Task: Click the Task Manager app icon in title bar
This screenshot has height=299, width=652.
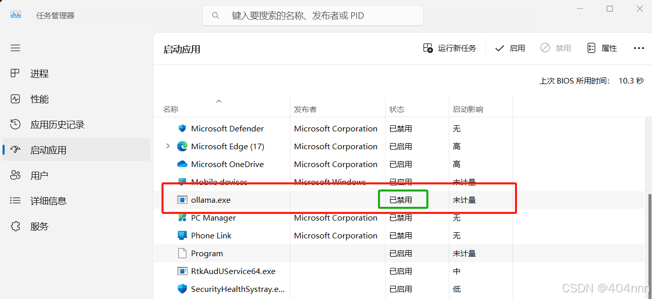Action: 16,15
